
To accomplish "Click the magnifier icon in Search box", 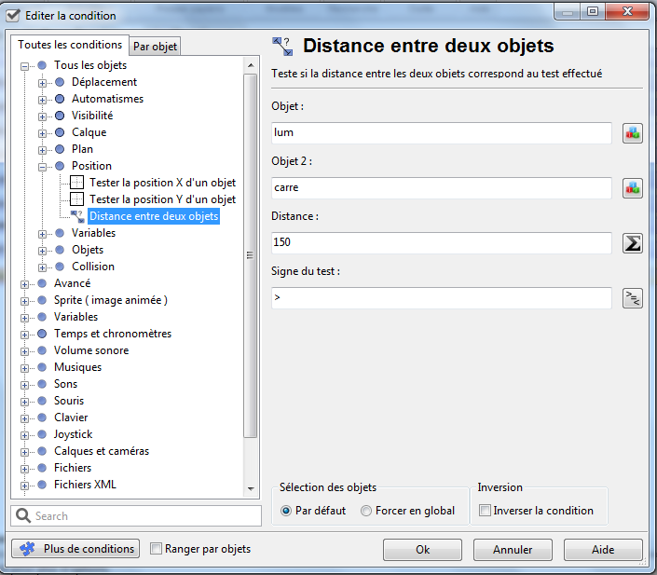I will pyautogui.click(x=23, y=516).
